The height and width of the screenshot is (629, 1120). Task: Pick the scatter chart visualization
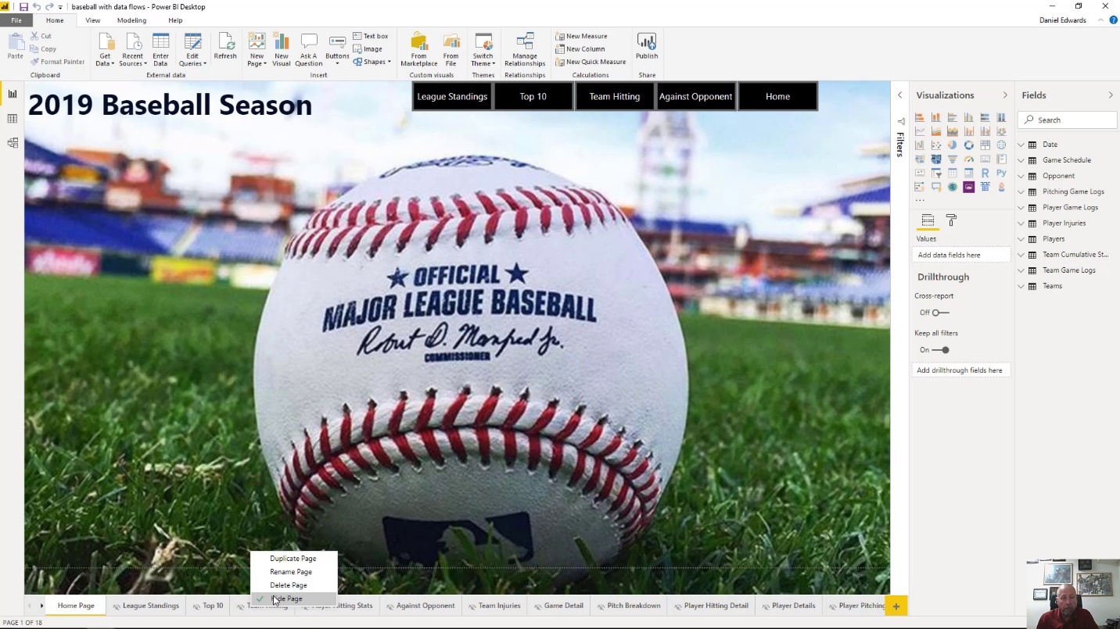pyautogui.click(x=935, y=145)
